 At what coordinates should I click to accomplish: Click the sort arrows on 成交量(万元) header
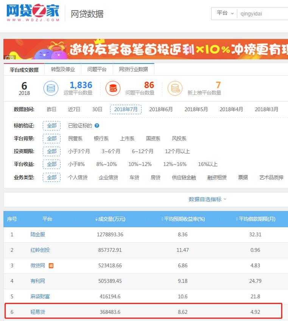(97, 219)
